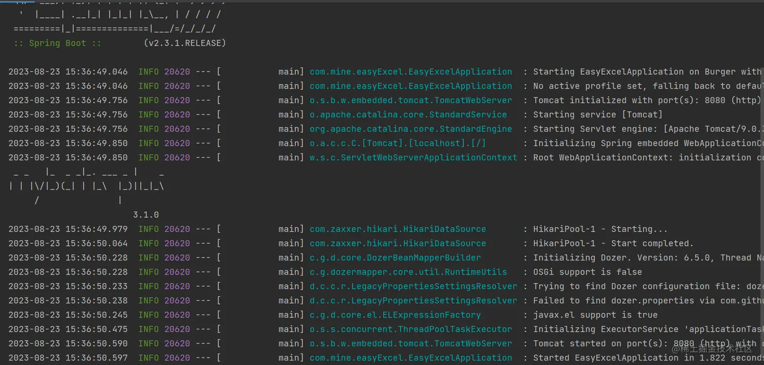
Task: Click 'Initializing Spring embedded WebApplicationContext' message
Action: point(648,143)
